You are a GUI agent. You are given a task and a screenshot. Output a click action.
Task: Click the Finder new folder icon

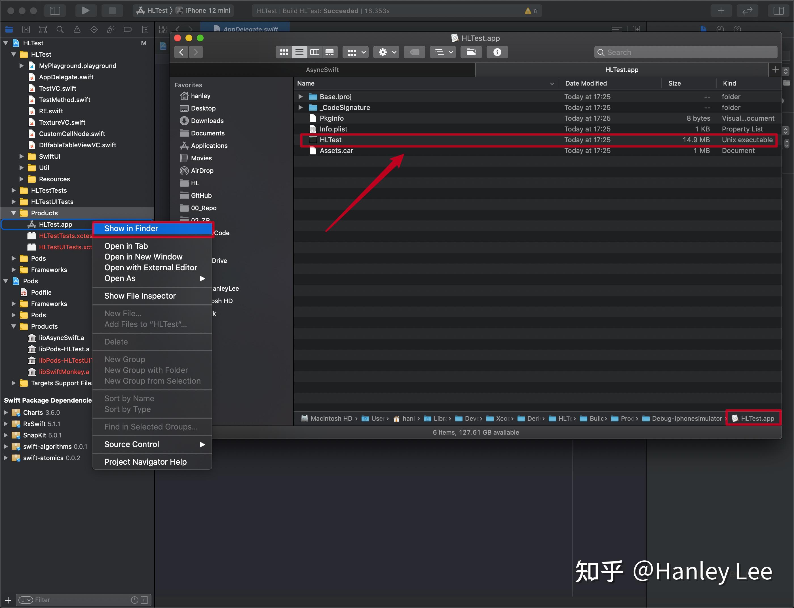(x=471, y=52)
